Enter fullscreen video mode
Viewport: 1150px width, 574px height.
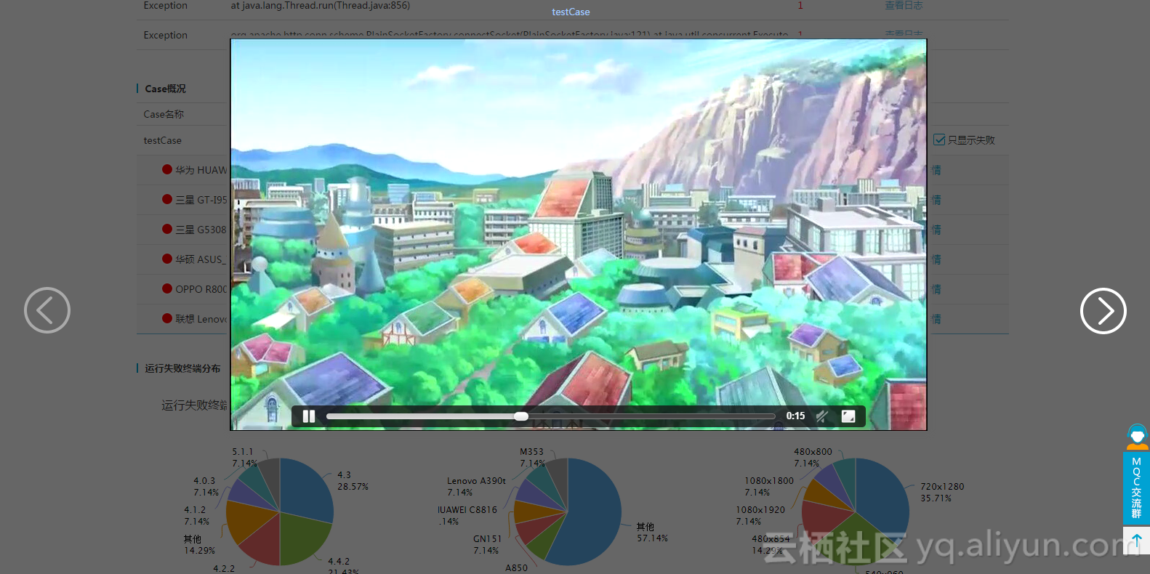pos(848,416)
